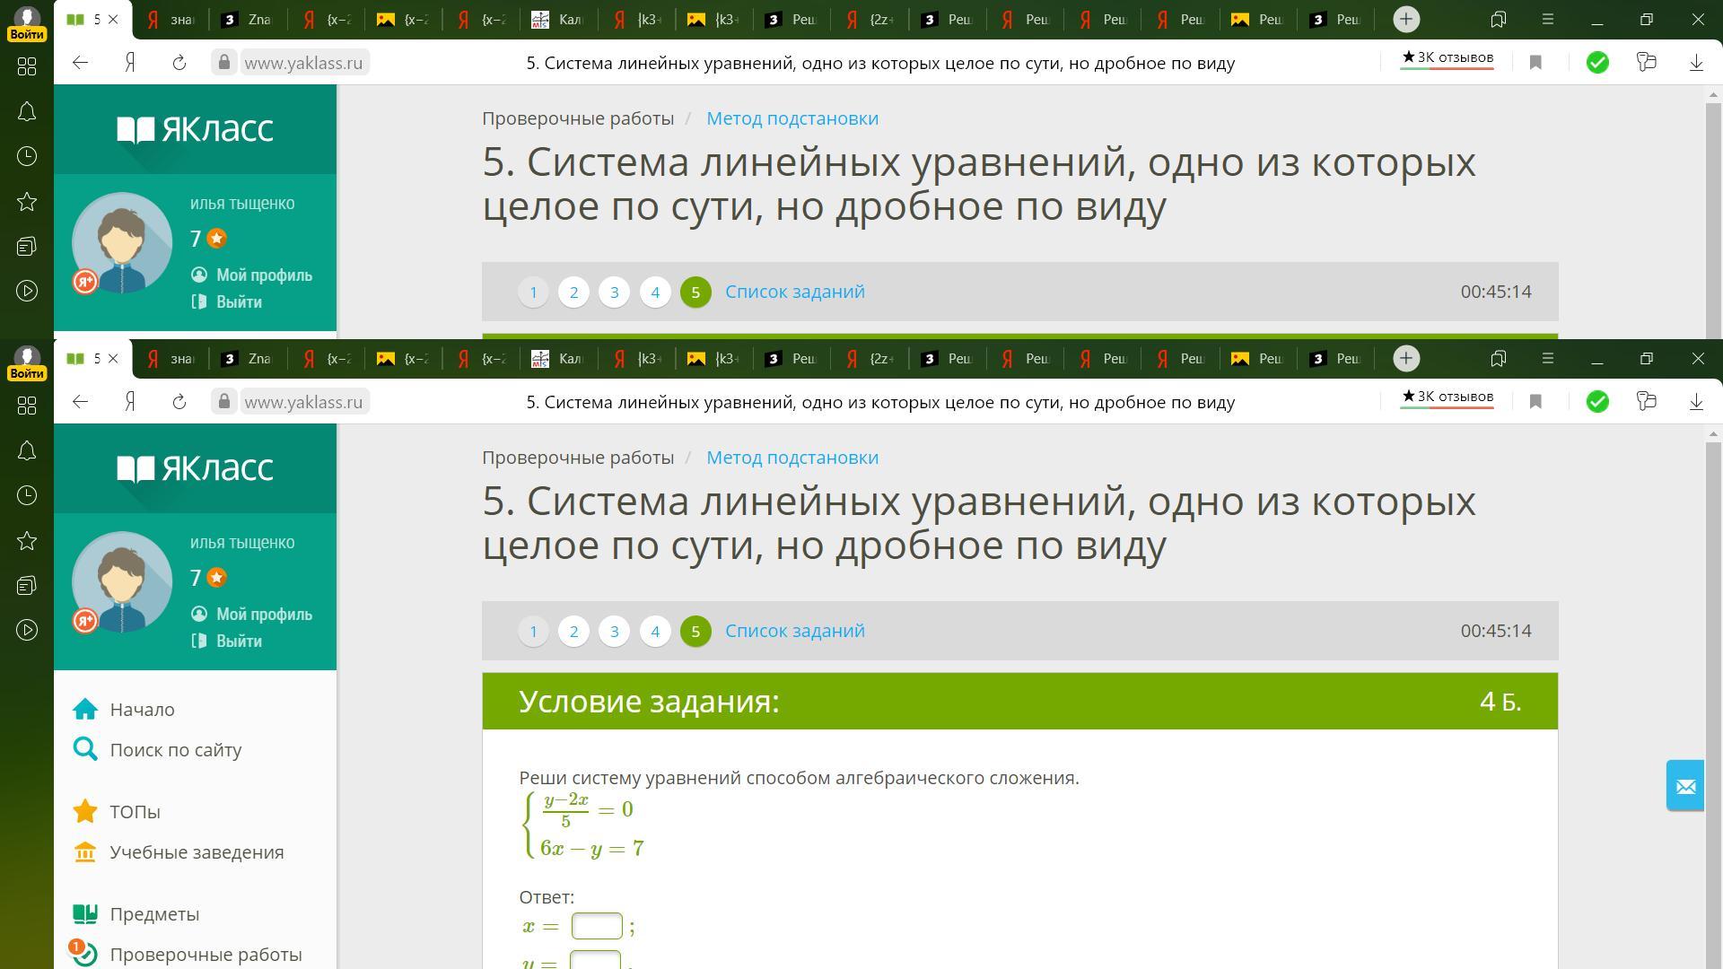
Task: Open 3K отзывов reviews in upper window
Action: [1447, 58]
